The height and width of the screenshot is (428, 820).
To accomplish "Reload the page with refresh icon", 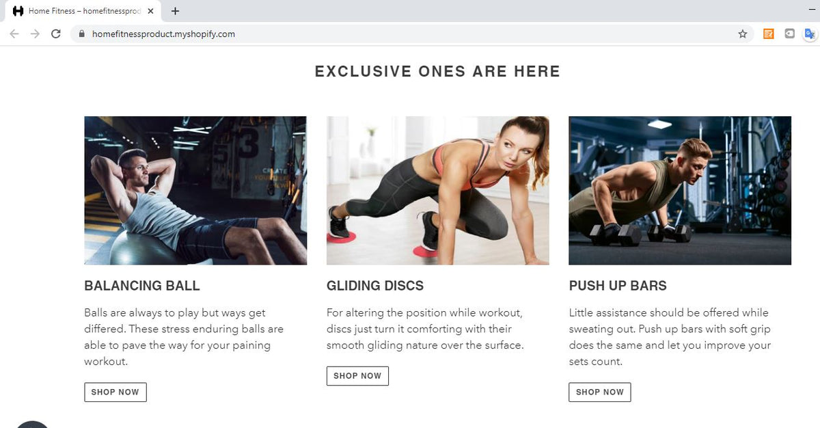I will 56,34.
